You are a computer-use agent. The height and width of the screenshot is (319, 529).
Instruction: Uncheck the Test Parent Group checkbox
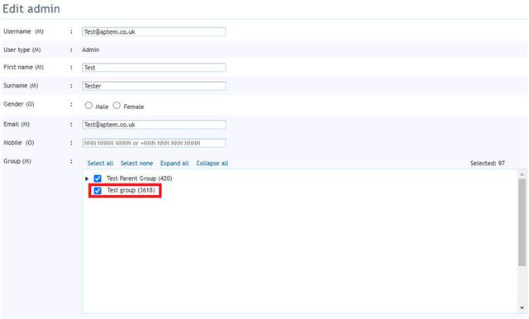(98, 179)
